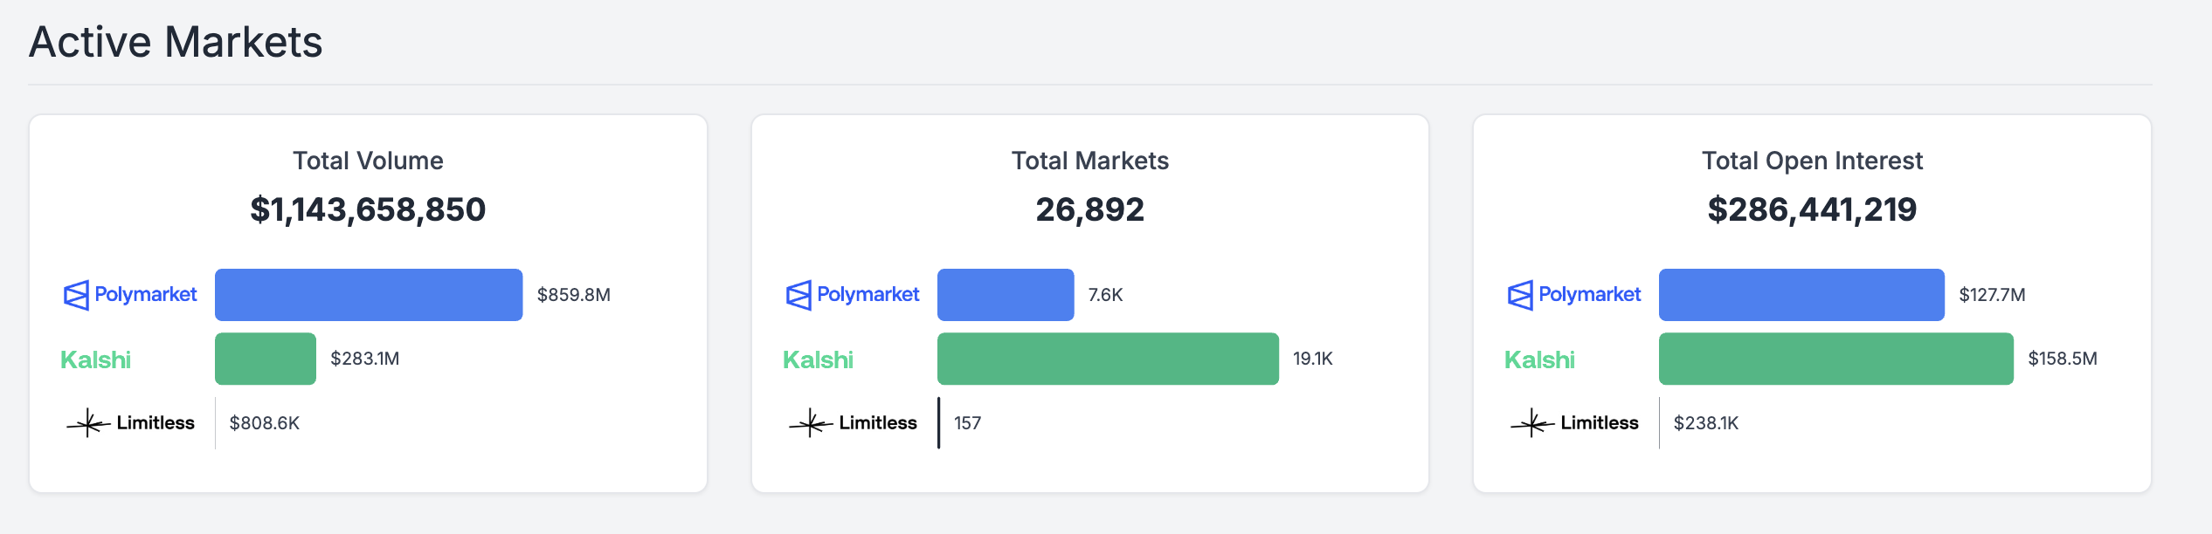Click the Limitless logo in Open Interest card
Screen dimensions: 2212x534
[1574, 423]
